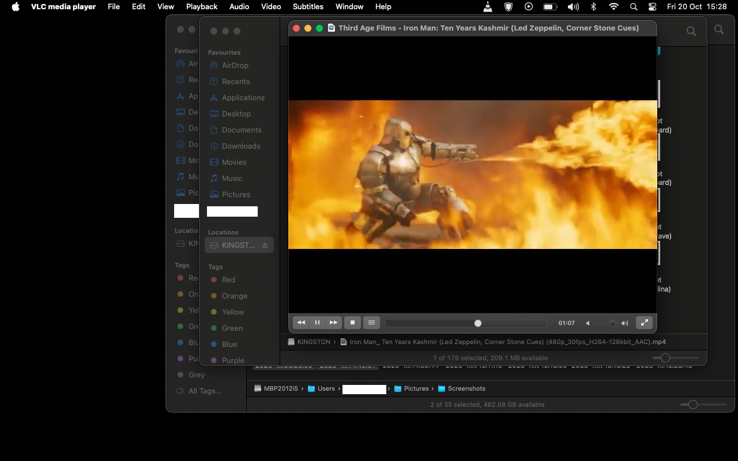738x461 pixels.
Task: Click the date and time in the menu bar
Action: pos(696,7)
